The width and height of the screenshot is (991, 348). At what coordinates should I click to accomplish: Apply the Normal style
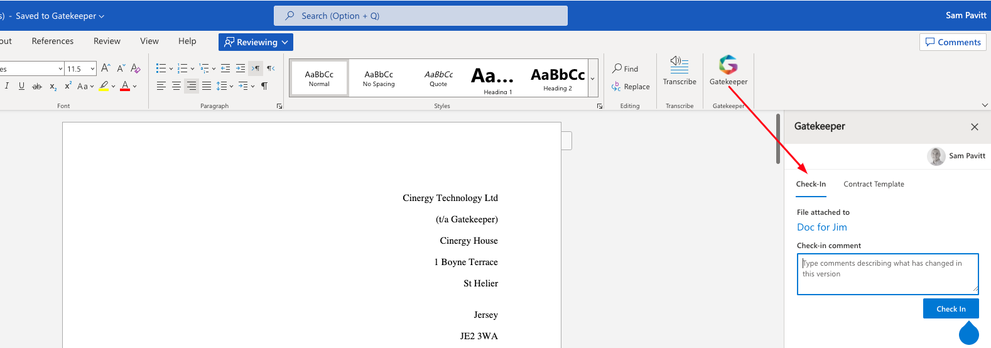coord(319,78)
